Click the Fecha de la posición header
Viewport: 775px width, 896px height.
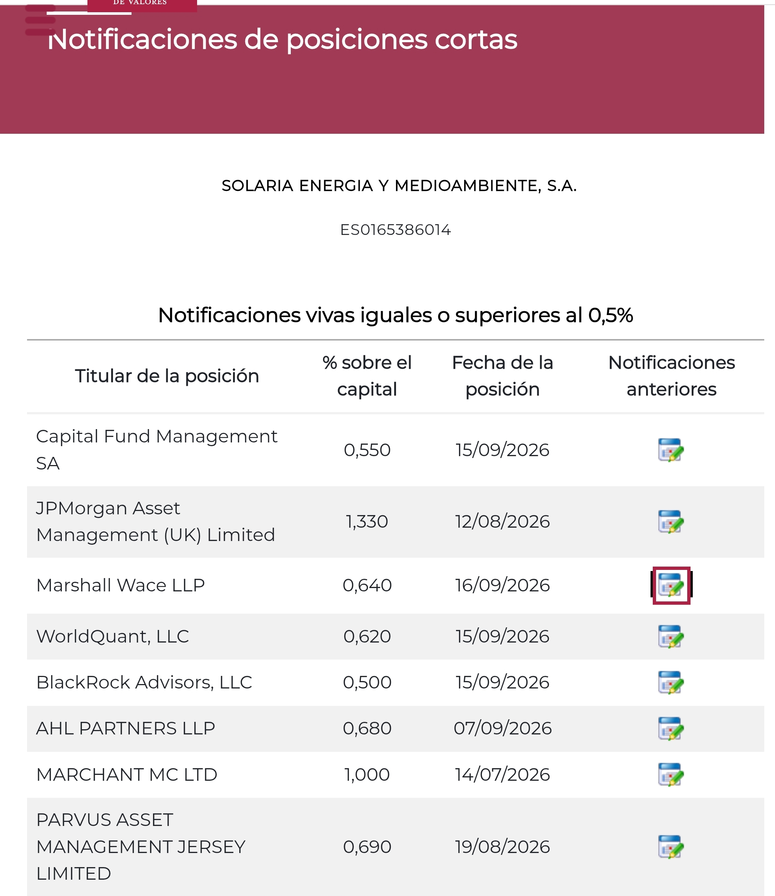click(503, 376)
